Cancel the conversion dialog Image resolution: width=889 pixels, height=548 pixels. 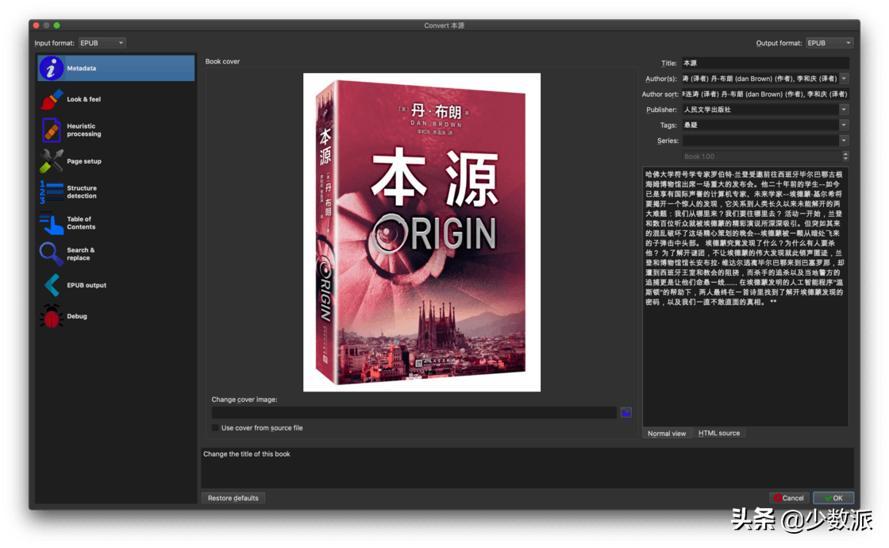tap(789, 498)
